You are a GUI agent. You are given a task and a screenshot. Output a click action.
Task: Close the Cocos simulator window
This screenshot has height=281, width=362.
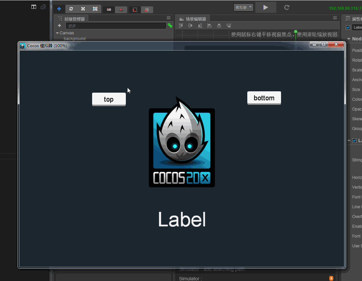tap(336, 44)
